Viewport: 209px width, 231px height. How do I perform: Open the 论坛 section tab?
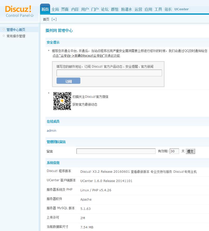[105, 9]
